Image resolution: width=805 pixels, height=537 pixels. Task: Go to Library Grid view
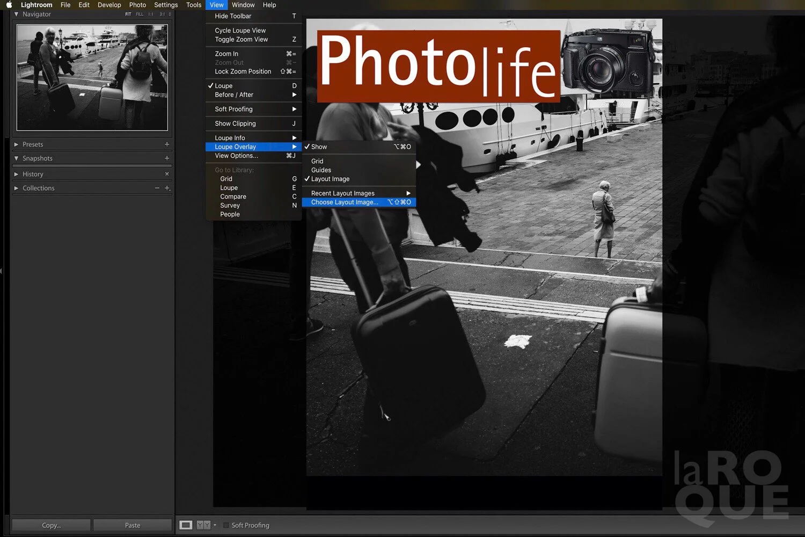pos(253,179)
